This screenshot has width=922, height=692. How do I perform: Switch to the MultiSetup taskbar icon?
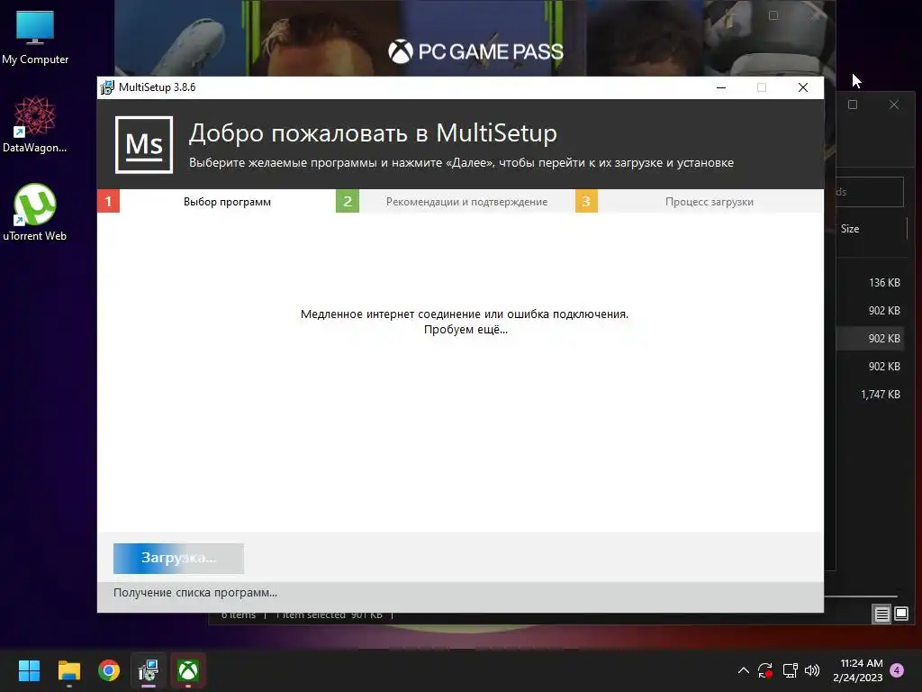(149, 670)
